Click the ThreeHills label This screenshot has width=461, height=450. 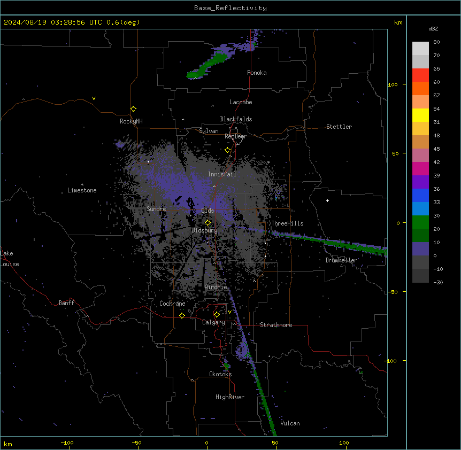point(287,223)
